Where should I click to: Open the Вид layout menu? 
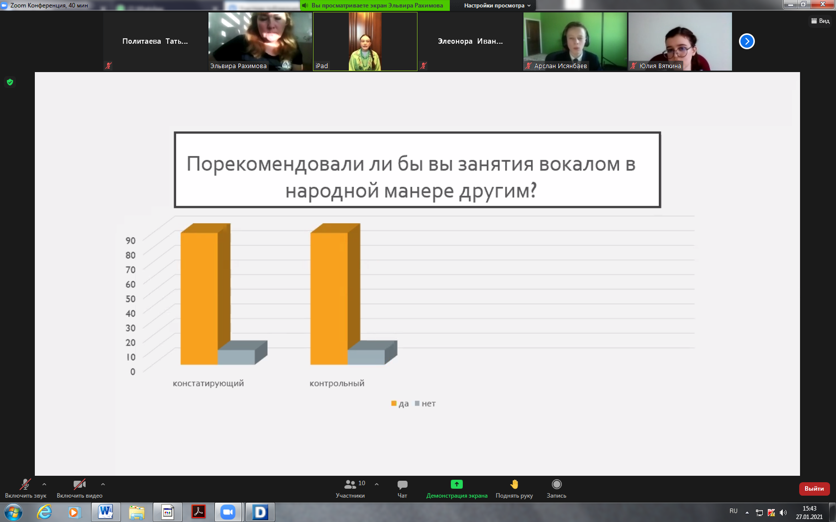(820, 21)
